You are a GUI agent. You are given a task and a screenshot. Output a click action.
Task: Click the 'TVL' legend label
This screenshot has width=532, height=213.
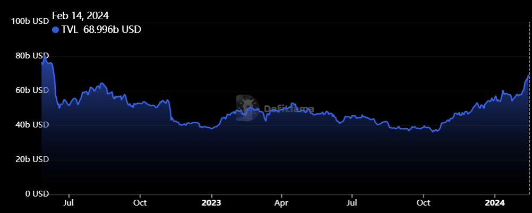tap(70, 30)
